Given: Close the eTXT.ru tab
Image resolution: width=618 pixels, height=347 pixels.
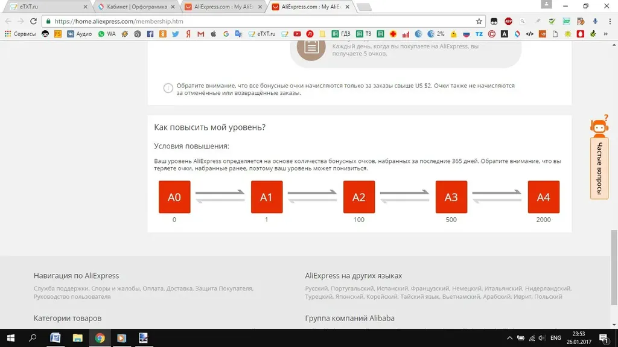Looking at the screenshot, I should coord(86,7).
